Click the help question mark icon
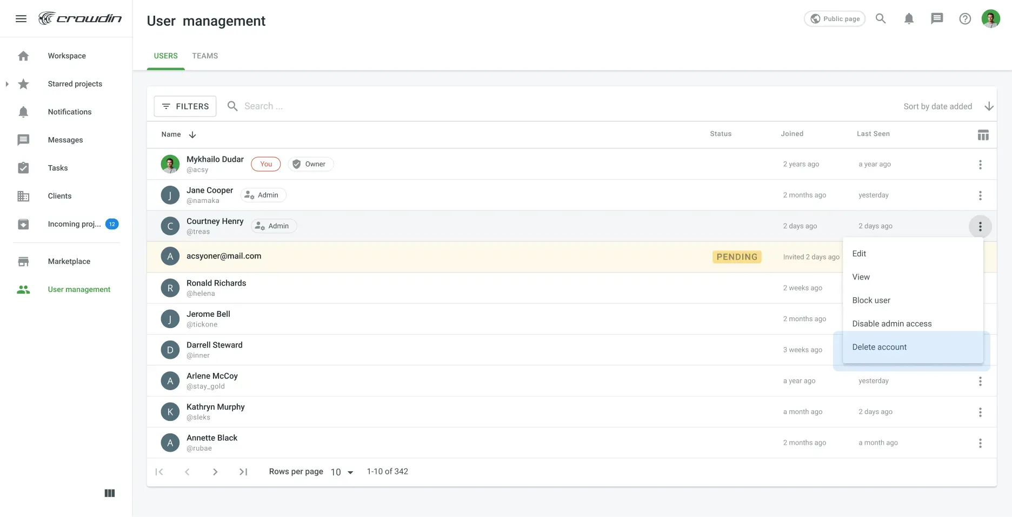This screenshot has height=517, width=1012. (965, 19)
